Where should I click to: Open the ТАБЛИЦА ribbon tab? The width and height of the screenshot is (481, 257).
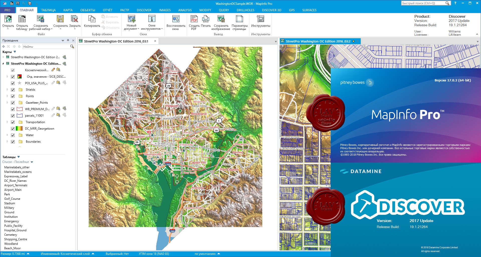(x=48, y=10)
